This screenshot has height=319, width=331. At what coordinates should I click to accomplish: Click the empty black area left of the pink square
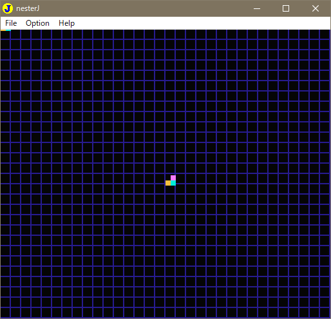[168, 177]
